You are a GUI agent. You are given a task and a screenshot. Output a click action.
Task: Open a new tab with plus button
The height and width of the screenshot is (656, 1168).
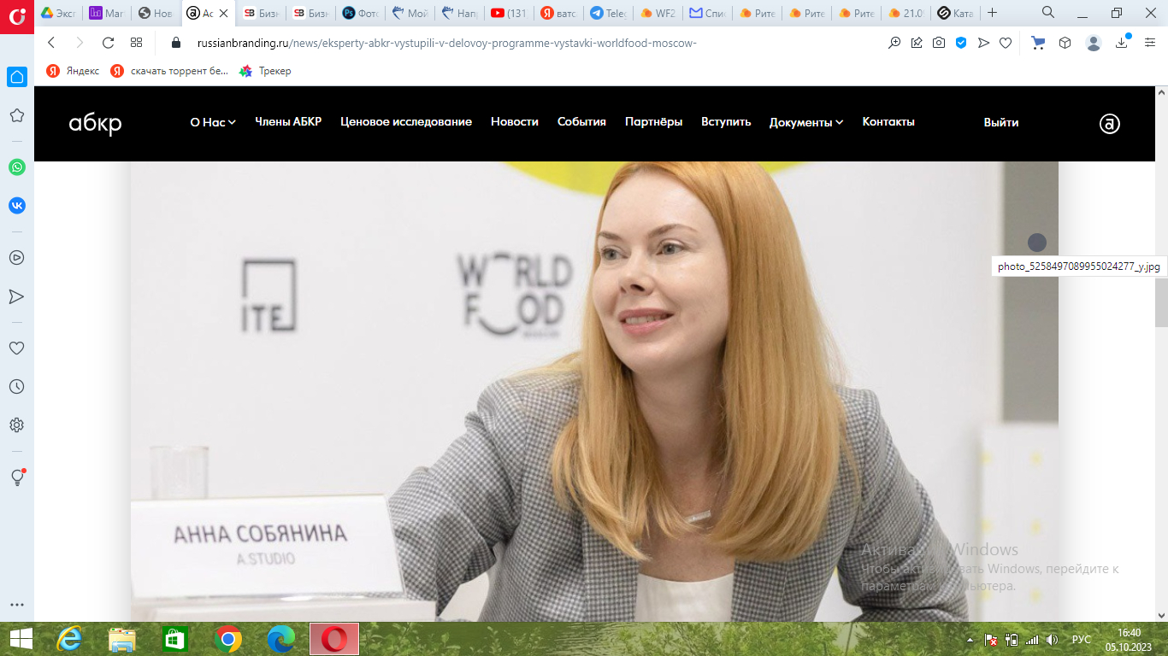(993, 13)
